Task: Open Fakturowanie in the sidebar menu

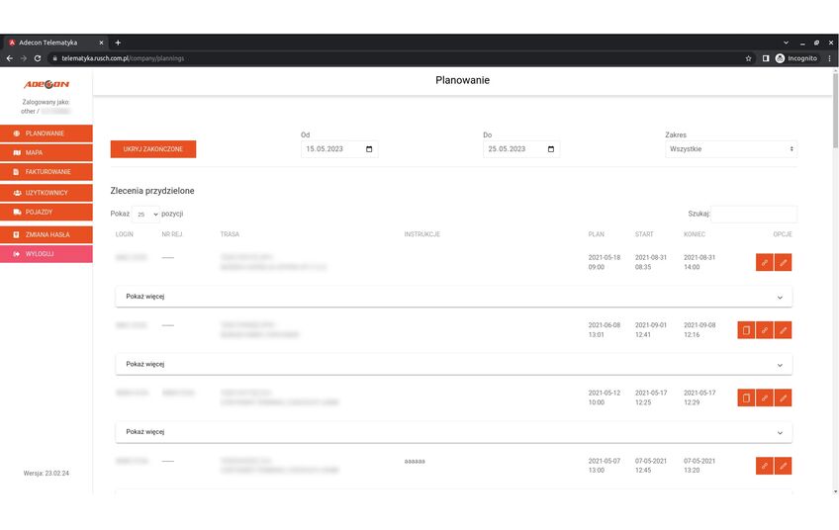Action: click(x=47, y=172)
